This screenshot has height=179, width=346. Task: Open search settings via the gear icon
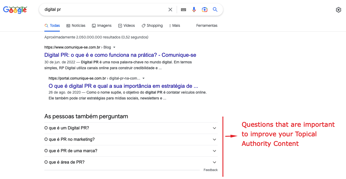339,10
